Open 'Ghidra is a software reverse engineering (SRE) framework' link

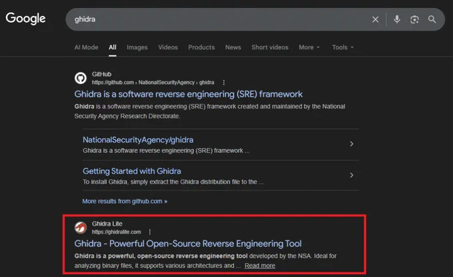(x=189, y=94)
